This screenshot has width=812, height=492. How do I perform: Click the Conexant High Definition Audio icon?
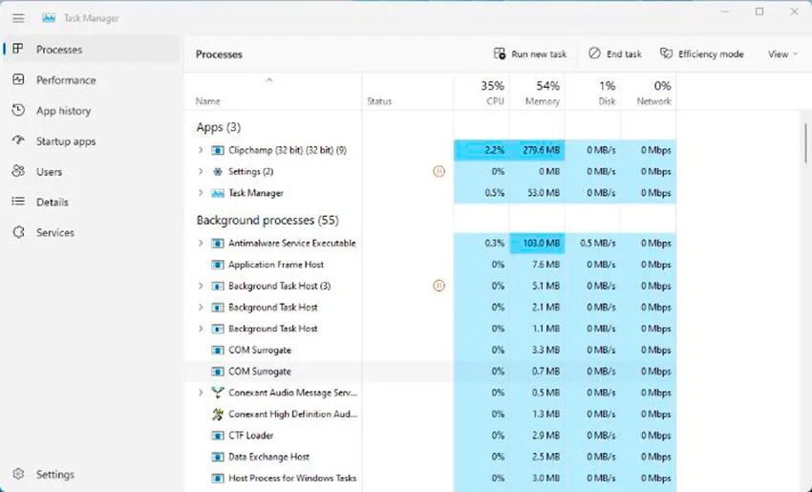point(218,414)
